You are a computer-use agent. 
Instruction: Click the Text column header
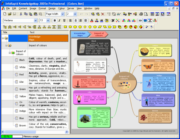[x=32, y=32]
